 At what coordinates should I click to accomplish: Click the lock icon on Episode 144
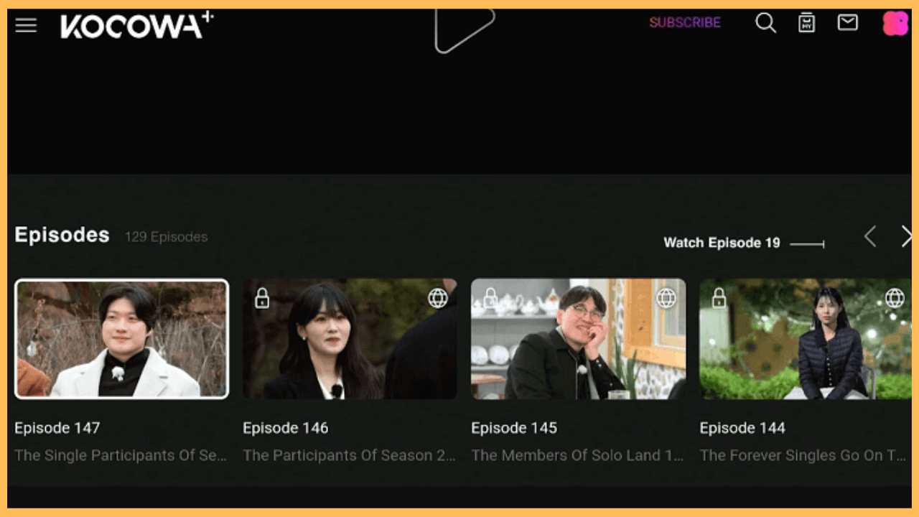(718, 298)
